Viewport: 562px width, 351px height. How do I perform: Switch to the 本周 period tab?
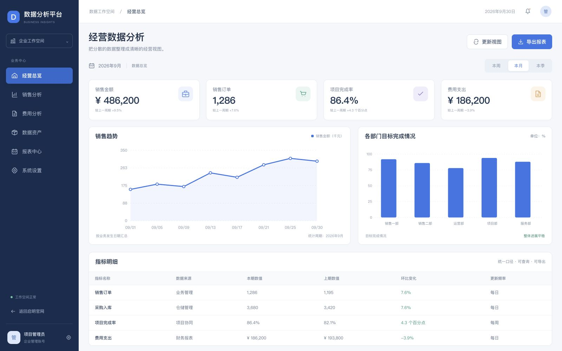point(496,66)
